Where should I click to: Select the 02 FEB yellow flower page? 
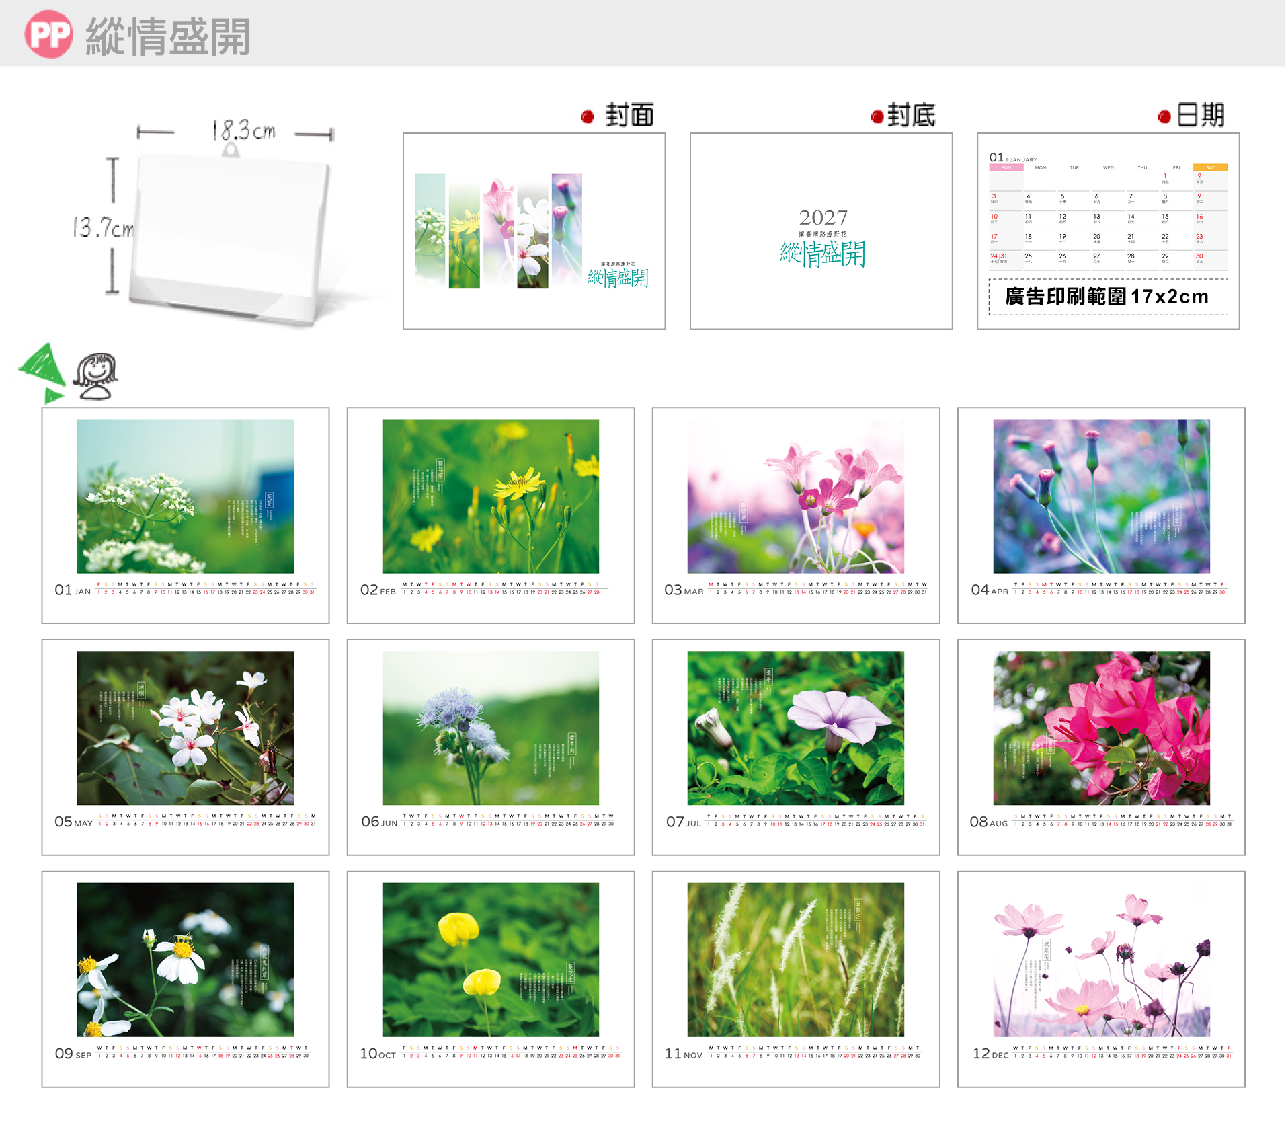(x=491, y=515)
